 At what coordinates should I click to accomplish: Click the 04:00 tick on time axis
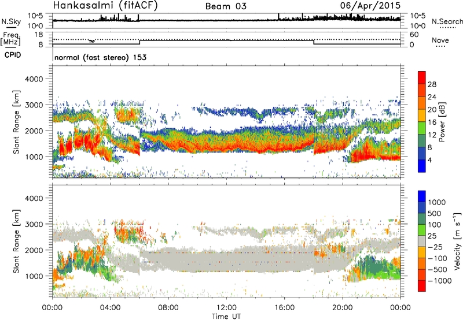[111, 307]
